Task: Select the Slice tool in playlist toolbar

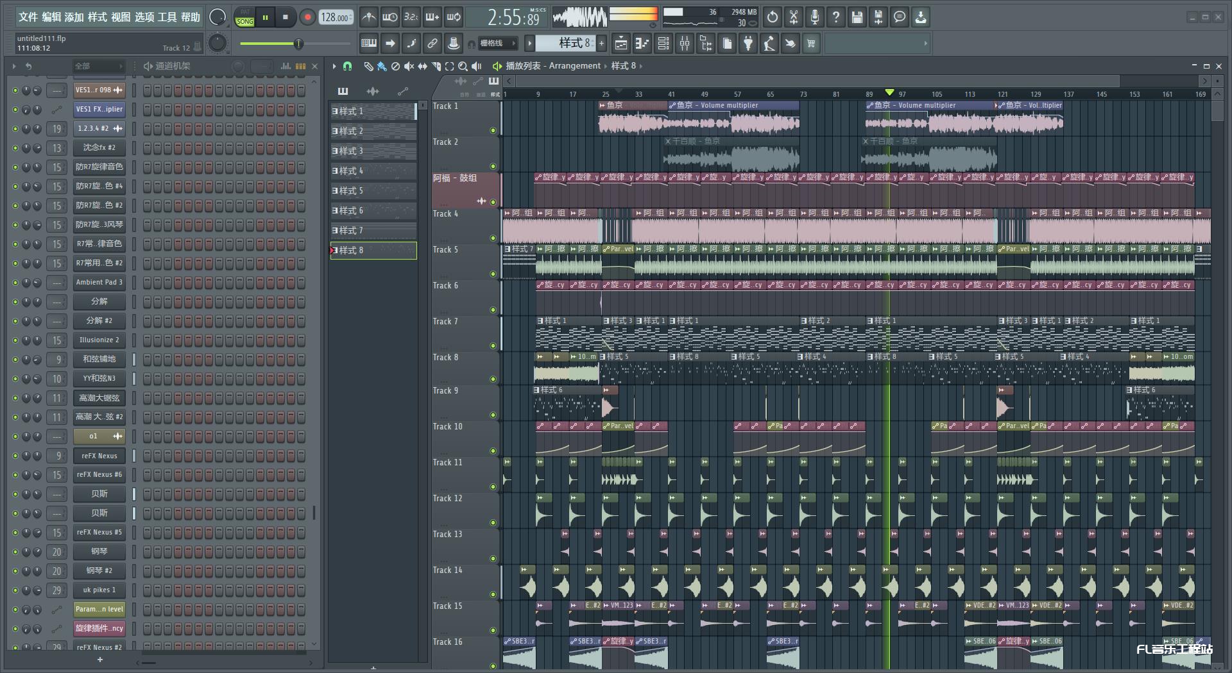Action: tap(436, 66)
